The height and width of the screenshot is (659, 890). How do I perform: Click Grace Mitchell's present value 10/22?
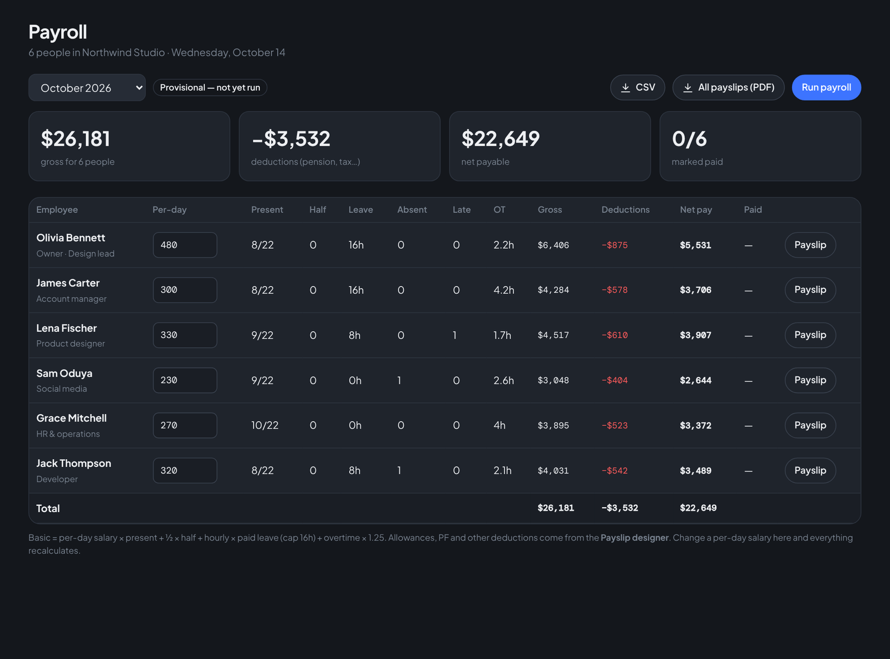265,425
